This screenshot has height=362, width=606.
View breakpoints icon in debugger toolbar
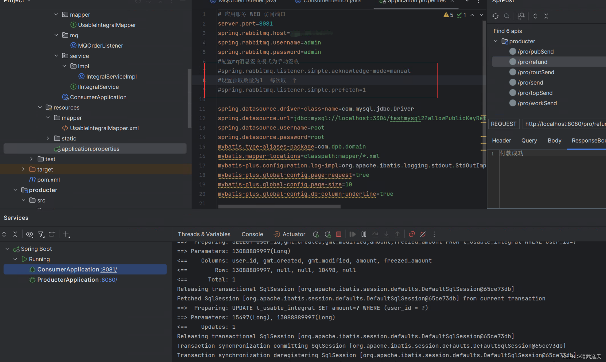tap(412, 234)
